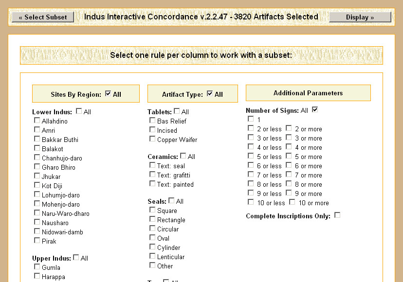The image size is (403, 282).
Task: Check the Gharo Bhiro site
Action: (x=37, y=166)
